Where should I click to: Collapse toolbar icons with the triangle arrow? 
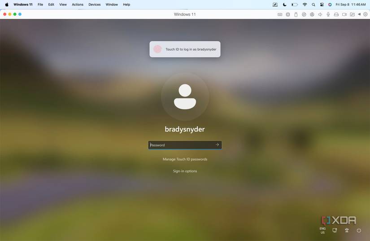click(359, 14)
